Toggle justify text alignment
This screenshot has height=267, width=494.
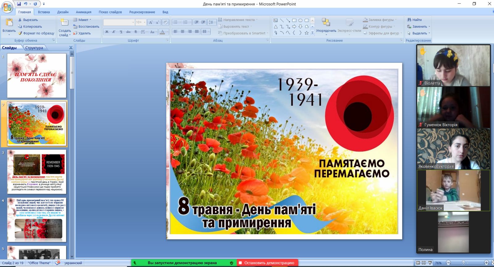pos(197,32)
